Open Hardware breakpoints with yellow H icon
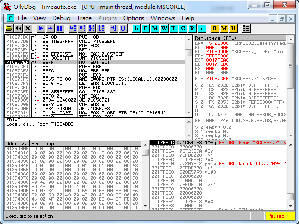This screenshot has width=299, height=224. (x=233, y=28)
